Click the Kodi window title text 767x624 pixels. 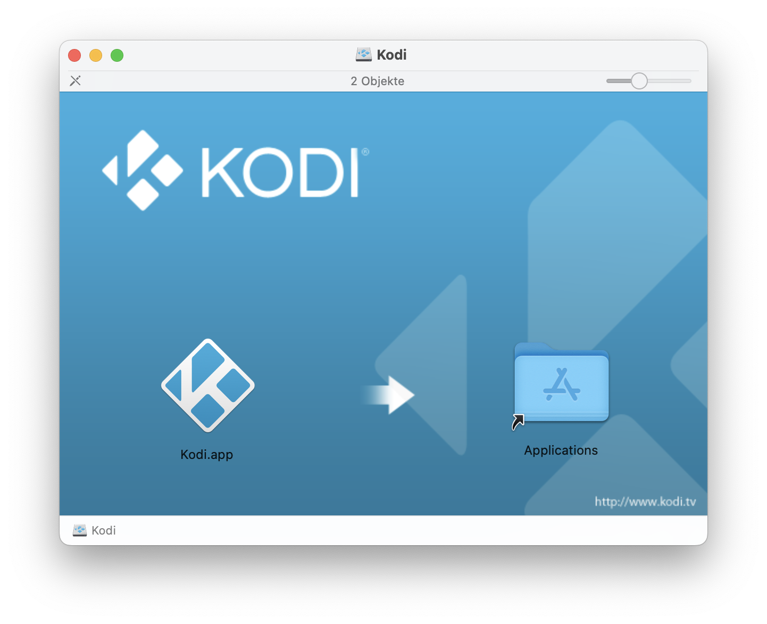coord(392,55)
